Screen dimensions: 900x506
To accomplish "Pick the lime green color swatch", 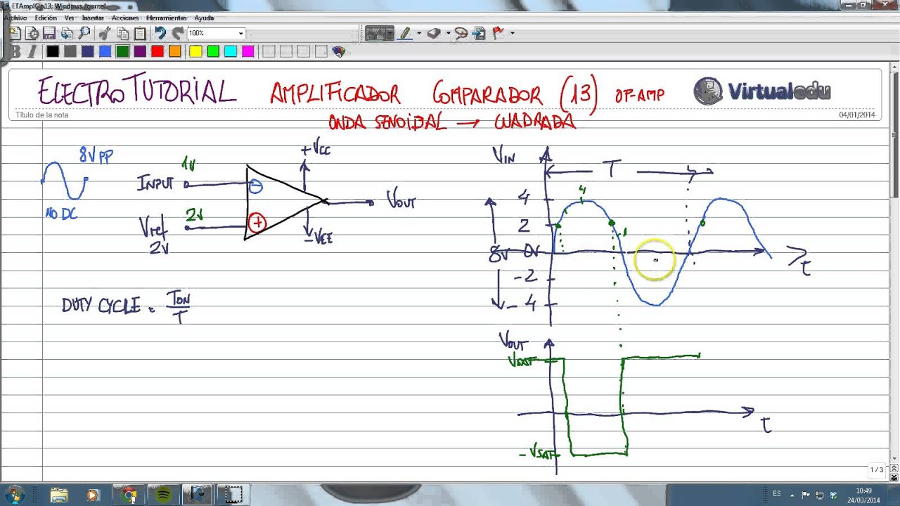I will 213,51.
